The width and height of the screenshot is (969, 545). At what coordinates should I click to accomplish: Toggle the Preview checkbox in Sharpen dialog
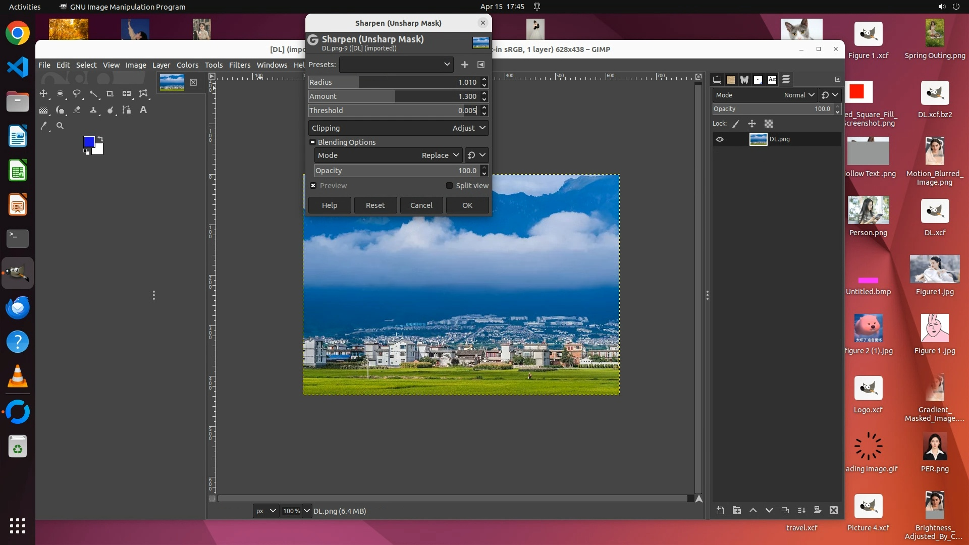pos(313,186)
